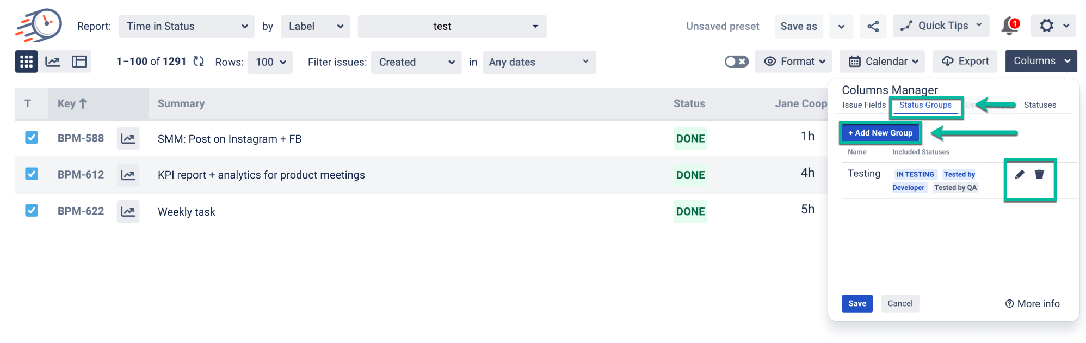This screenshot has width=1086, height=343.
Task: Click the Summary column header
Action: [181, 103]
